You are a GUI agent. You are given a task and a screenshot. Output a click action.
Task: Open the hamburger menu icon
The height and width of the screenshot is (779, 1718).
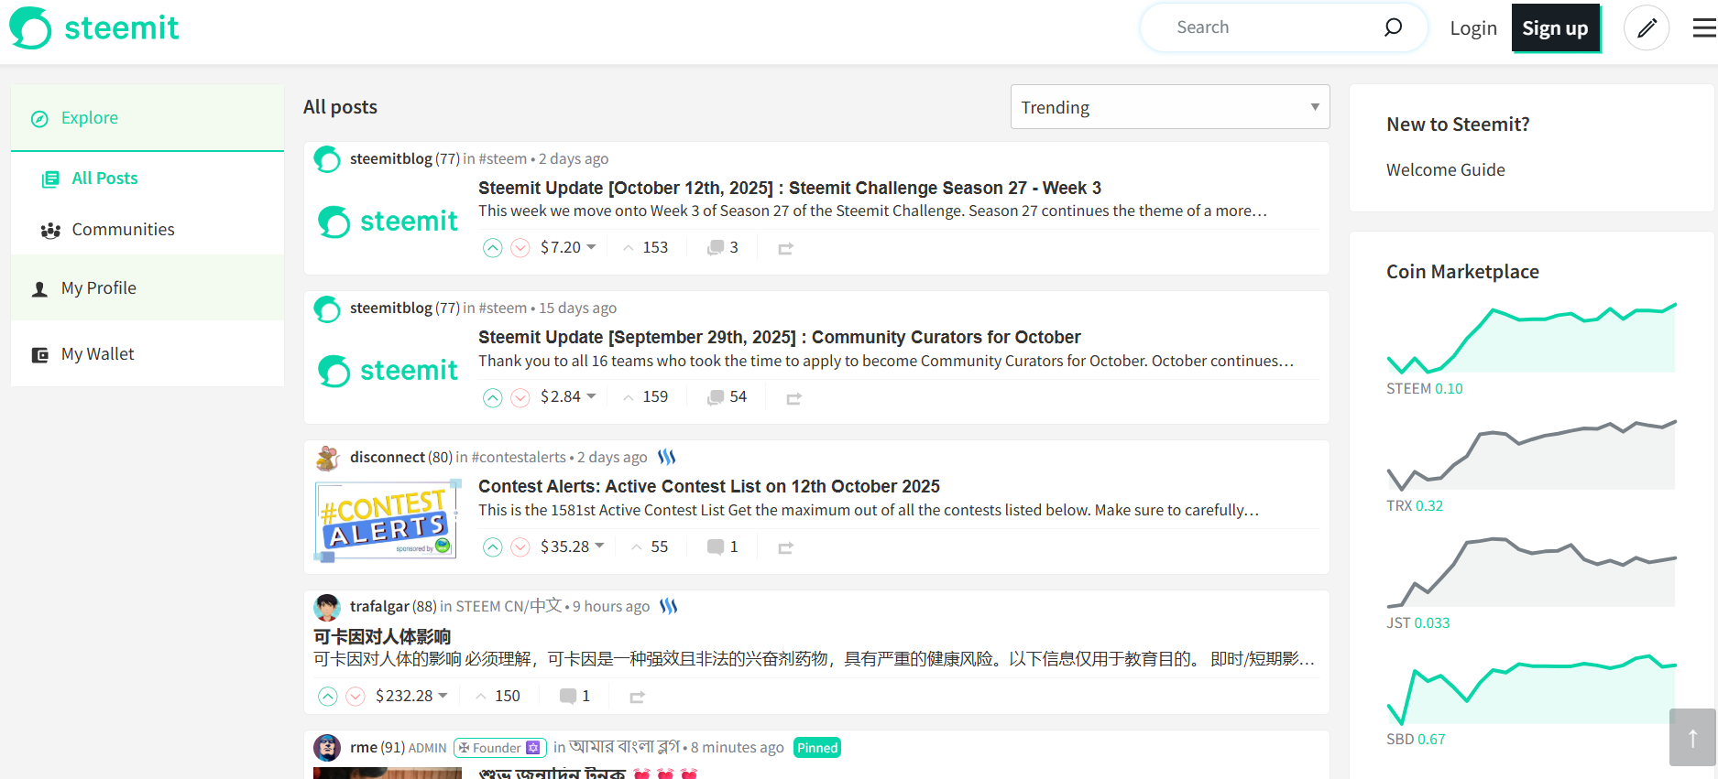[1704, 28]
